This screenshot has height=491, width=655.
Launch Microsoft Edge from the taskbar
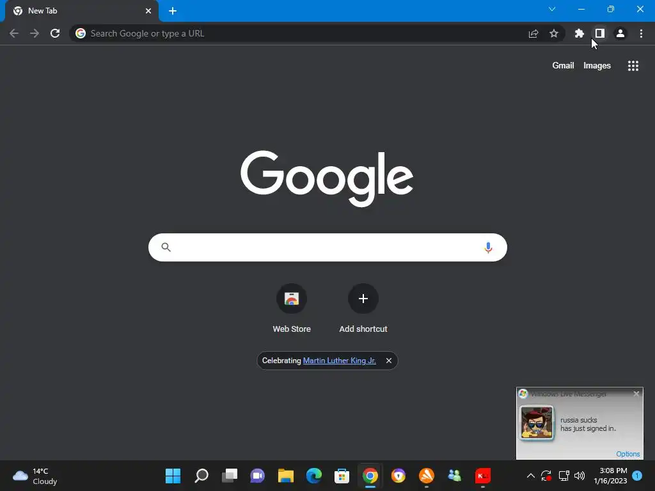pos(313,476)
